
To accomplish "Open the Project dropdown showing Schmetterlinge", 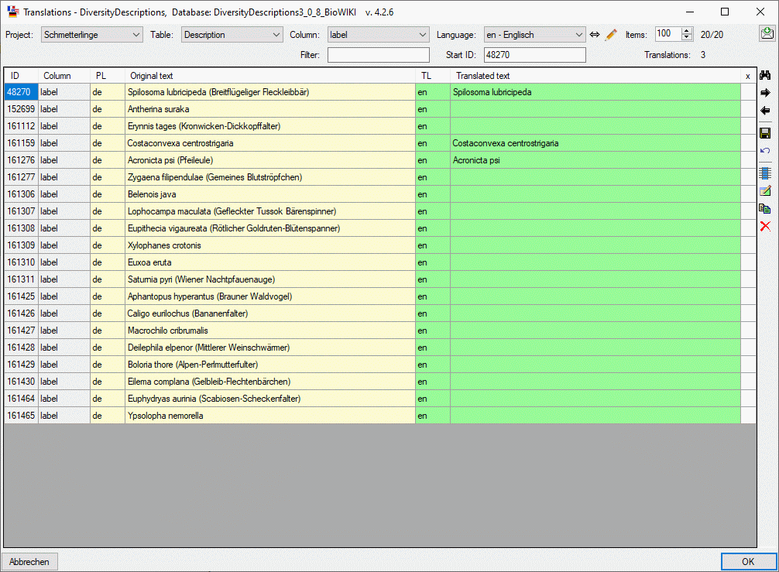I will (x=92, y=35).
